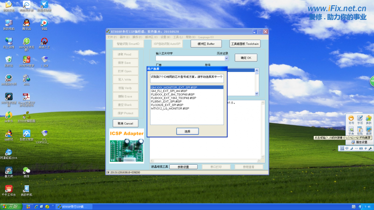Click the 选择 button in 用户选择 dialog
This screenshot has height=210, width=374.
coord(187,131)
